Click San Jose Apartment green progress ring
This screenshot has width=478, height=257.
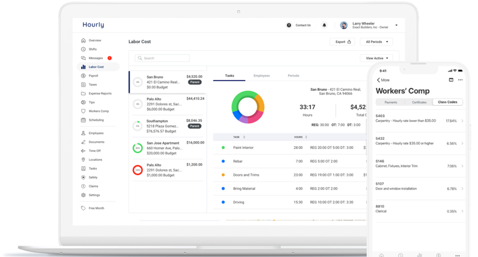tap(138, 148)
